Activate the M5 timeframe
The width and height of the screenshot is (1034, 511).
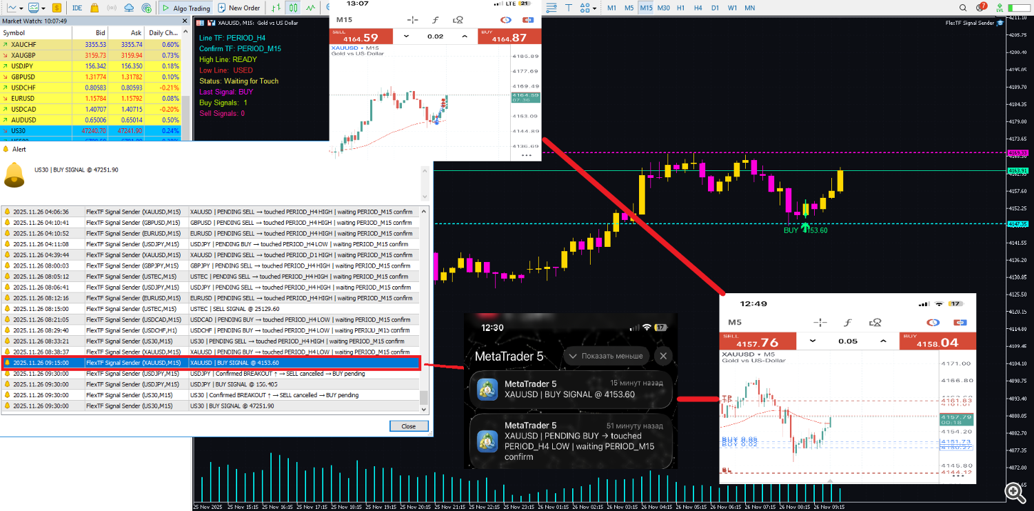629,8
